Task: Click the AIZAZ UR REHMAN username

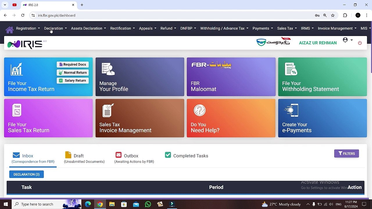Action: coord(318,43)
